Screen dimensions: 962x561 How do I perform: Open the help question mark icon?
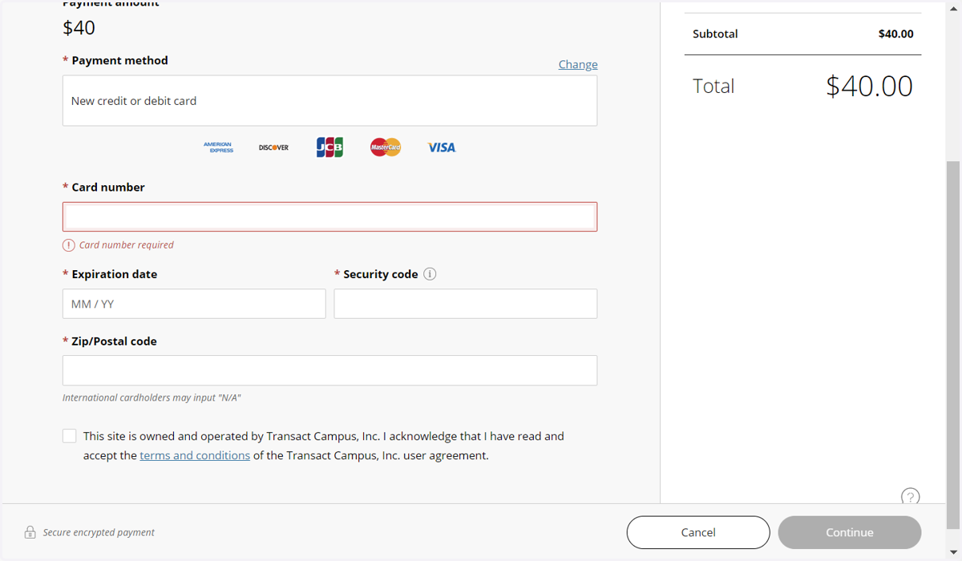pyautogui.click(x=910, y=496)
